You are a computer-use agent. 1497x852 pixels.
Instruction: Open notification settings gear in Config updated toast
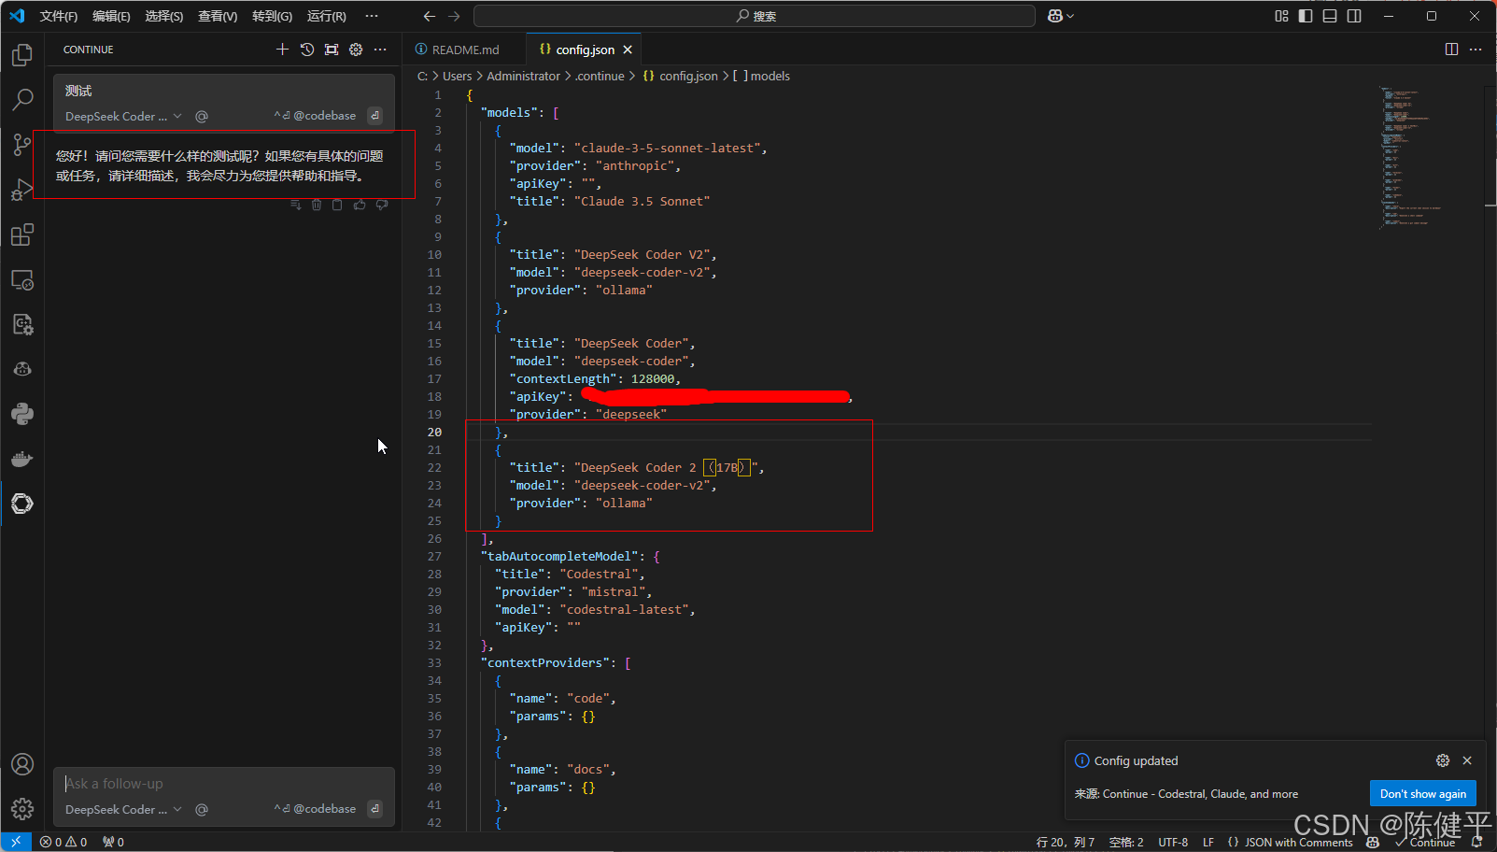(x=1443, y=760)
